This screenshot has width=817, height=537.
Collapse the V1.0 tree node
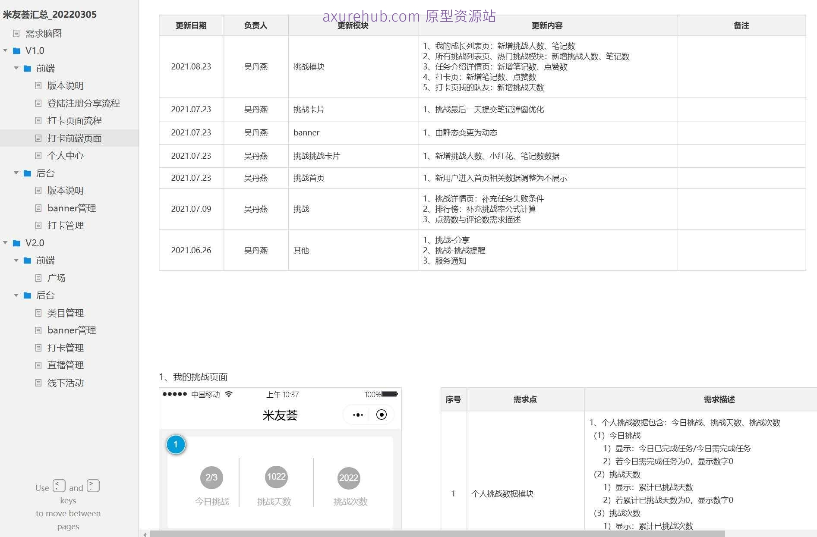[x=6, y=50]
